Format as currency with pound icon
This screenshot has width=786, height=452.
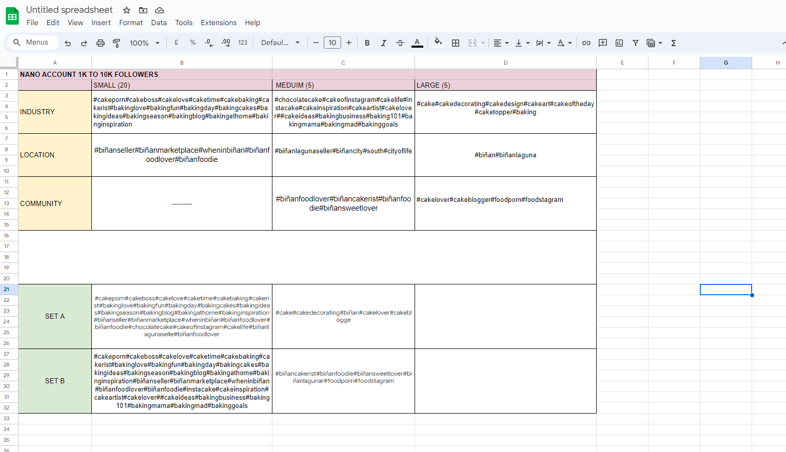coord(176,43)
